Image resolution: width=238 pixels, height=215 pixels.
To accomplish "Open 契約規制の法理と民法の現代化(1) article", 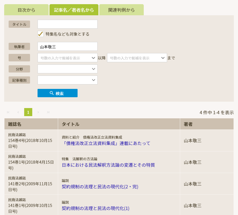I will click(x=96, y=208).
